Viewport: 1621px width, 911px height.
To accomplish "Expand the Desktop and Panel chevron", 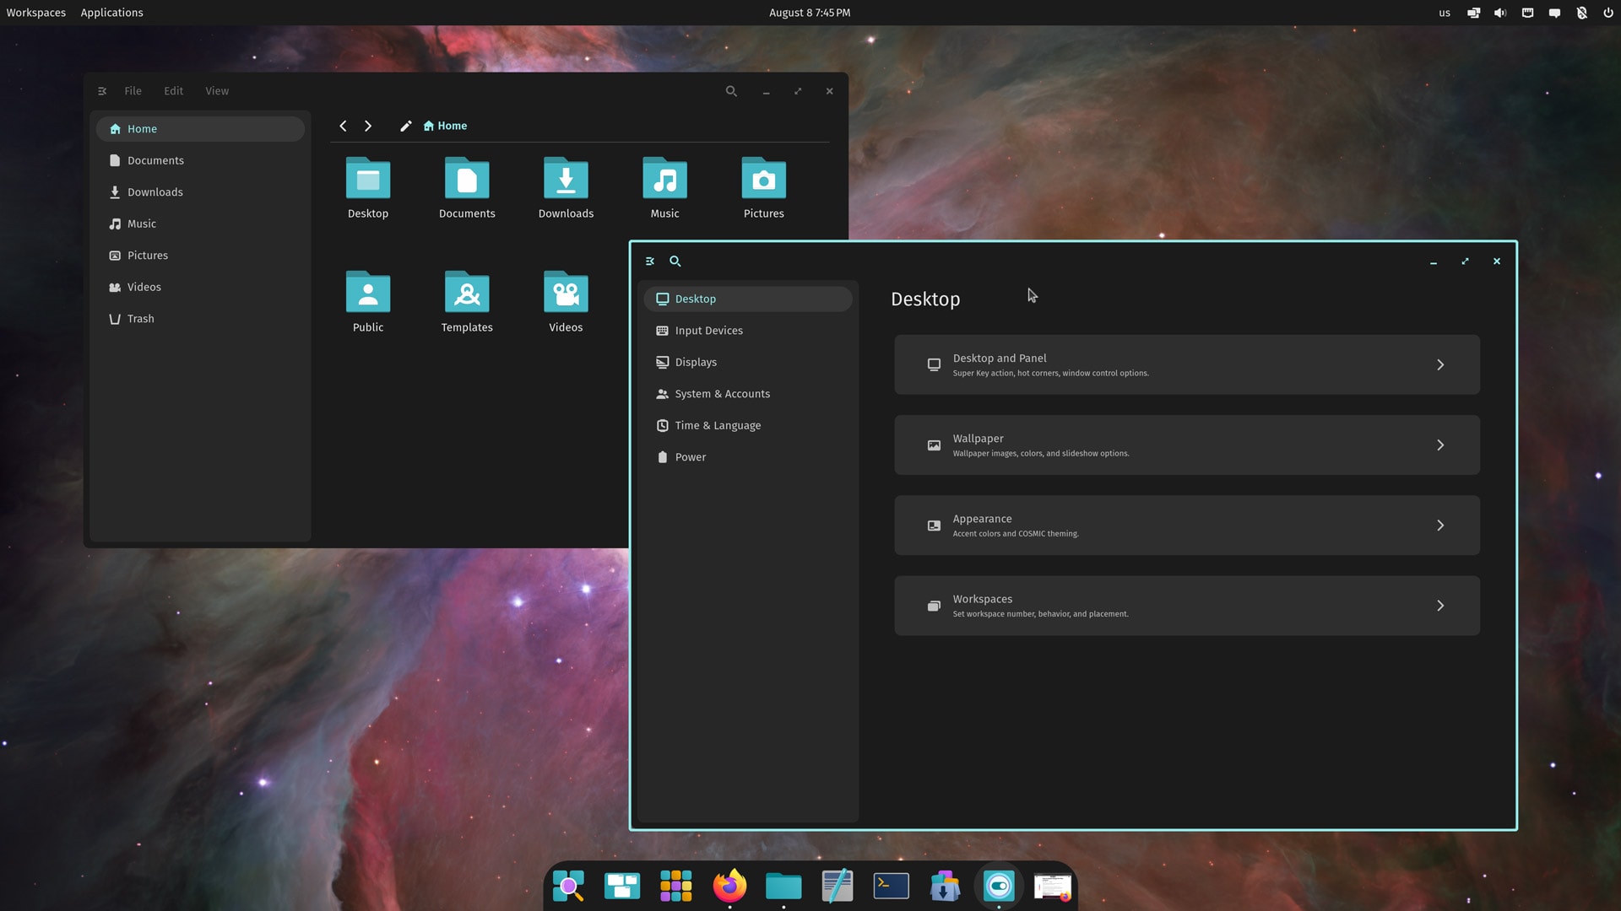I will [x=1440, y=365].
